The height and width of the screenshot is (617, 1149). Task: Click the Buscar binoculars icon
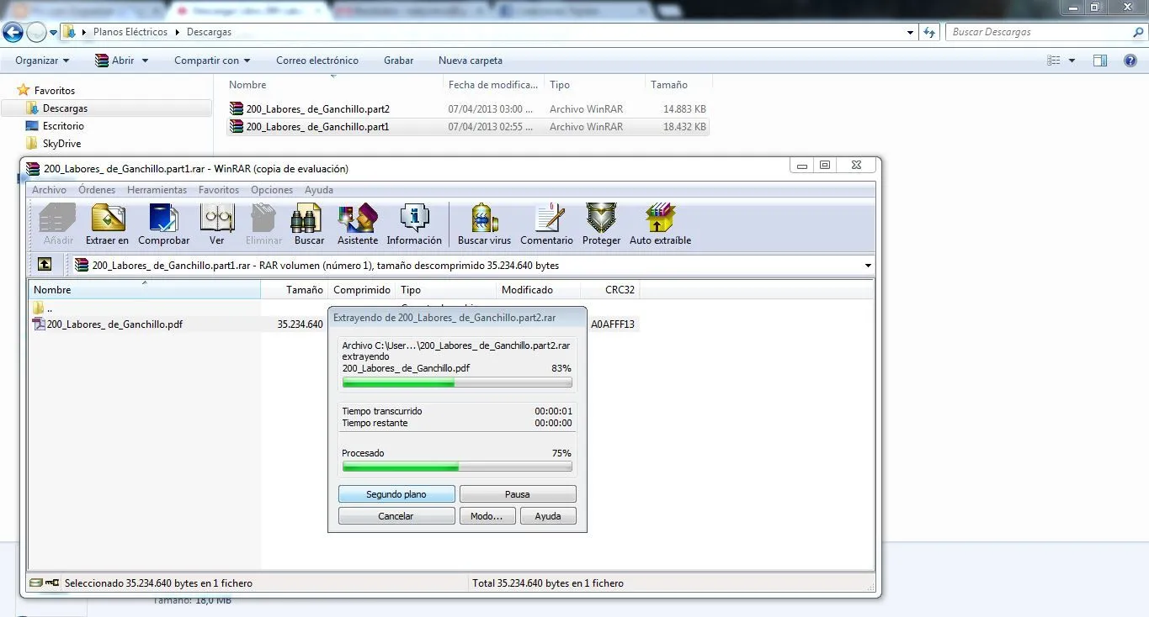click(x=309, y=224)
